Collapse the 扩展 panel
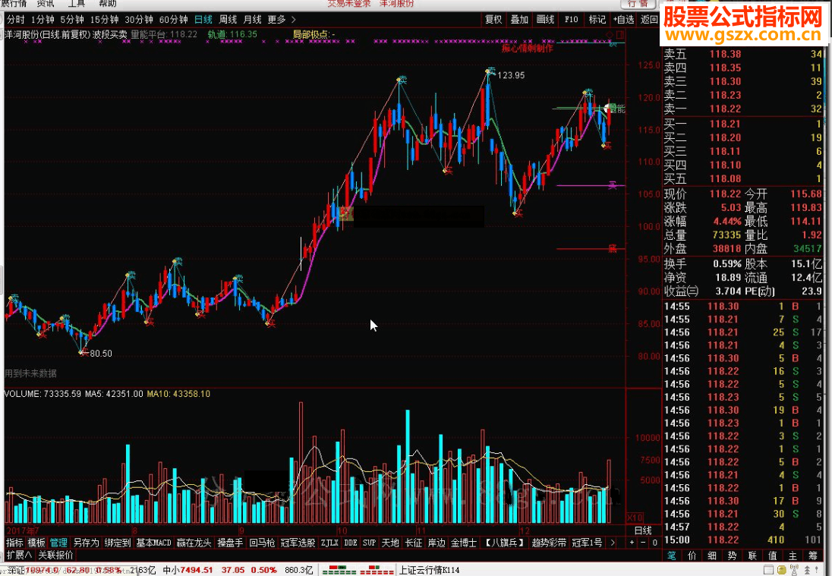 point(19,556)
